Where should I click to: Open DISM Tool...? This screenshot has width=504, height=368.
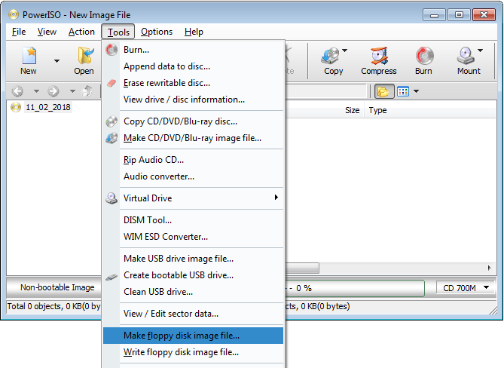tap(193, 220)
